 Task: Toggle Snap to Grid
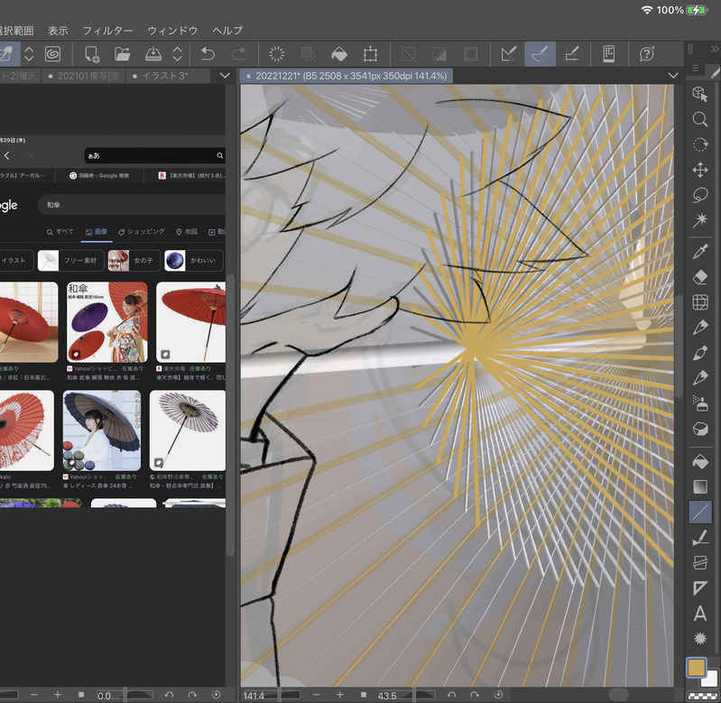[571, 54]
